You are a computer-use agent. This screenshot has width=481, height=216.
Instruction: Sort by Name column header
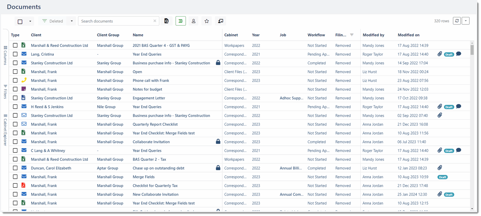(x=138, y=35)
